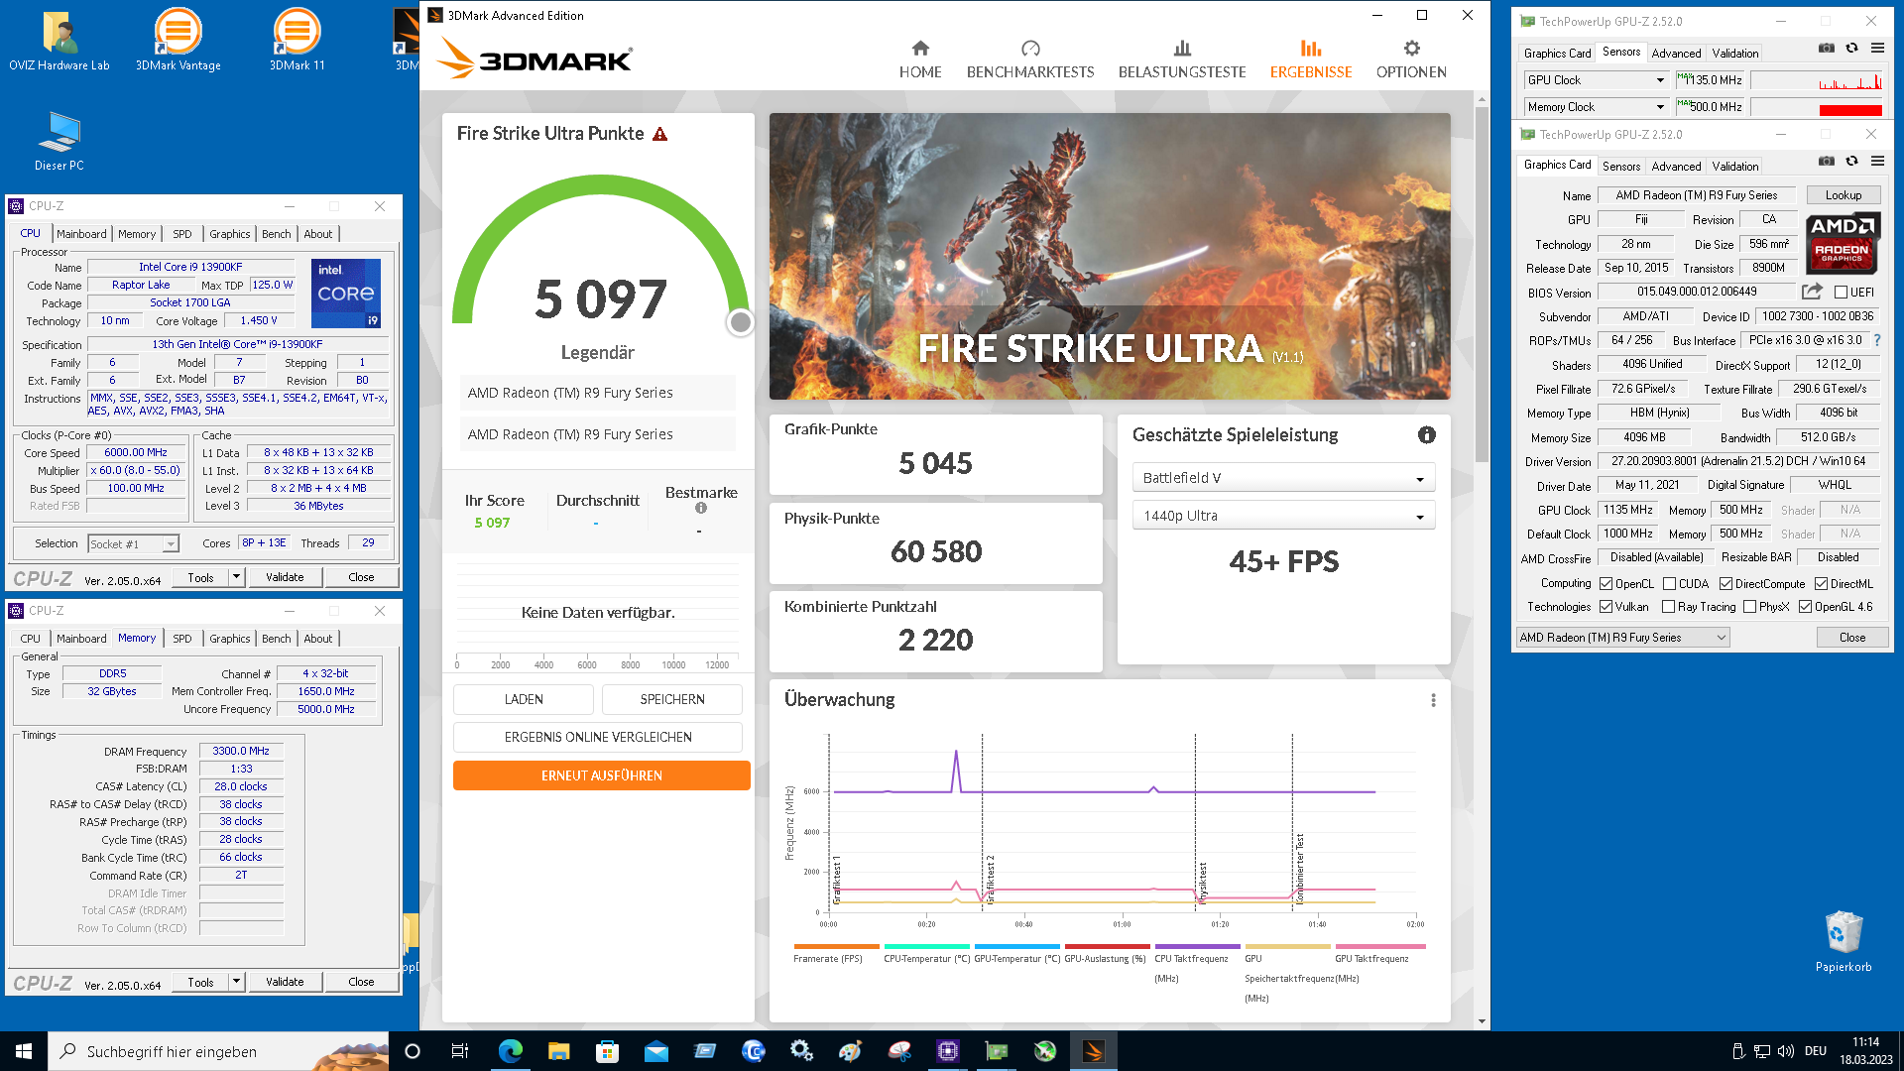Switch to Graphics tab in upper CPU-Z window
1904x1071 pixels.
230,234
